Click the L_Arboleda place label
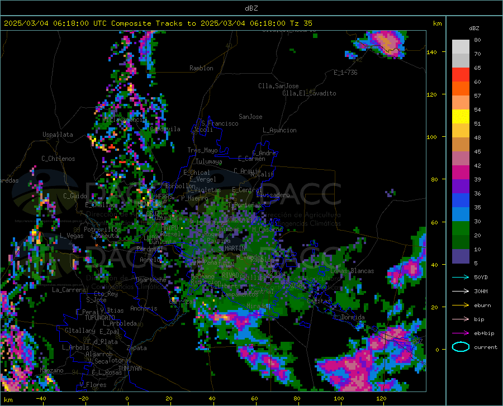This screenshot has width=503, height=406. click(120, 323)
